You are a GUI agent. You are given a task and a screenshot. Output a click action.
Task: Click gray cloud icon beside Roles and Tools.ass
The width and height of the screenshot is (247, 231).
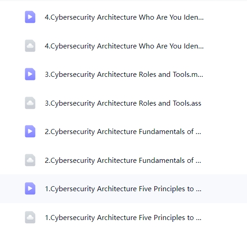coord(30,103)
